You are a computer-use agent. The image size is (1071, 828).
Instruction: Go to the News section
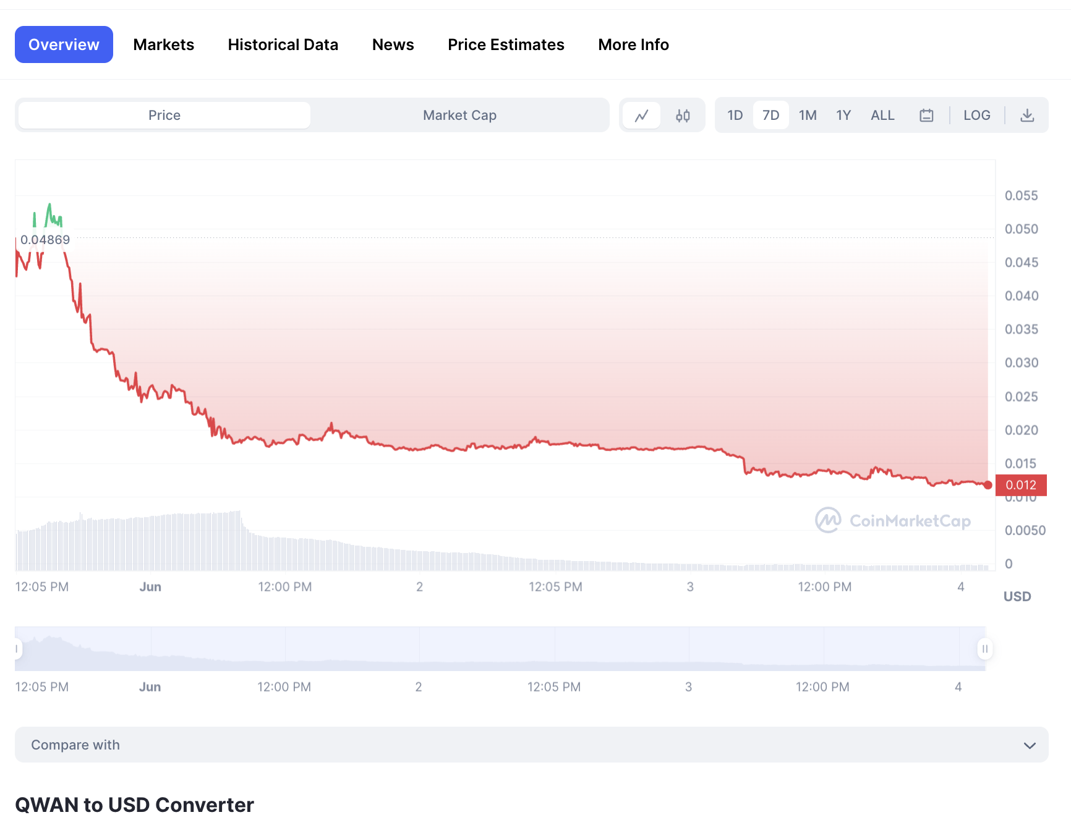393,44
